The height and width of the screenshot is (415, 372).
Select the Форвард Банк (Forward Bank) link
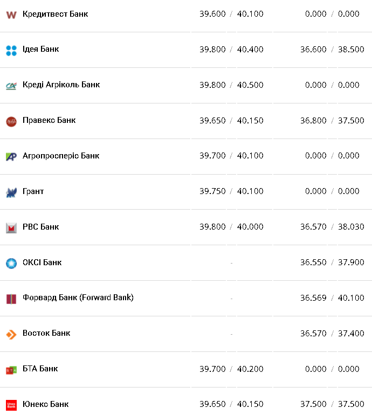point(78,298)
